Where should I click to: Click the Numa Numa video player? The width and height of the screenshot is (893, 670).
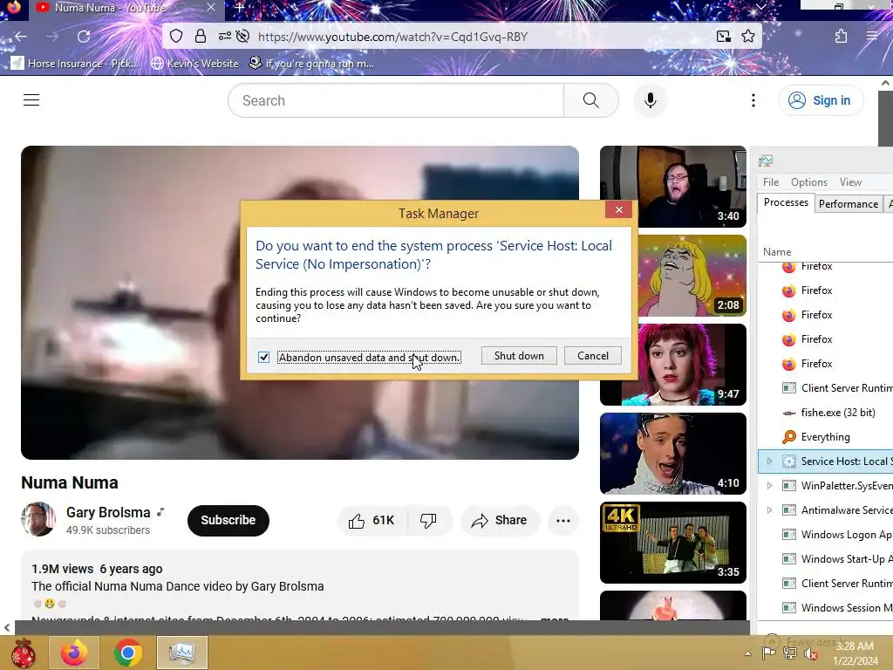(x=300, y=303)
